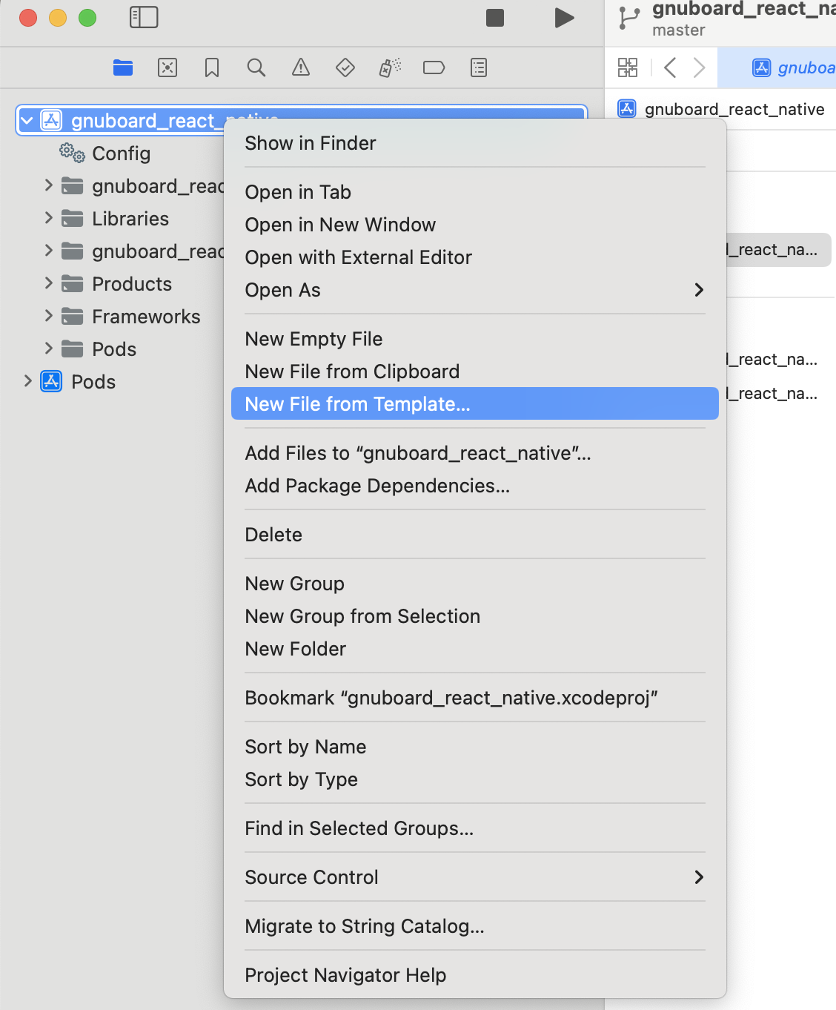Select New File from Template…

coord(475,403)
